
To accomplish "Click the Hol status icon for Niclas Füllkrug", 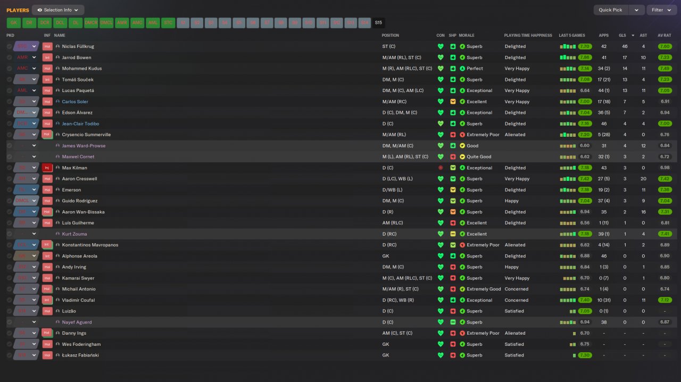I will point(47,46).
